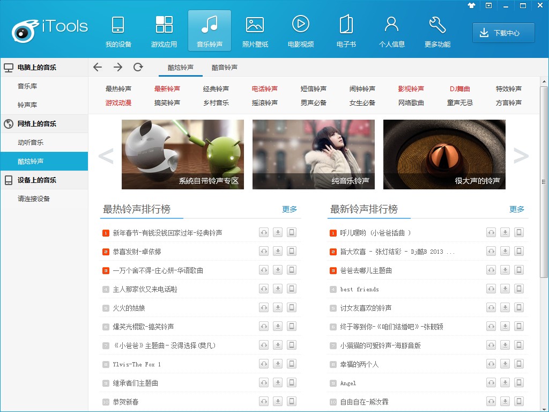The width and height of the screenshot is (549, 412).
Task: Open 我的设备 (My Device) in top toolbar
Action: (x=118, y=31)
